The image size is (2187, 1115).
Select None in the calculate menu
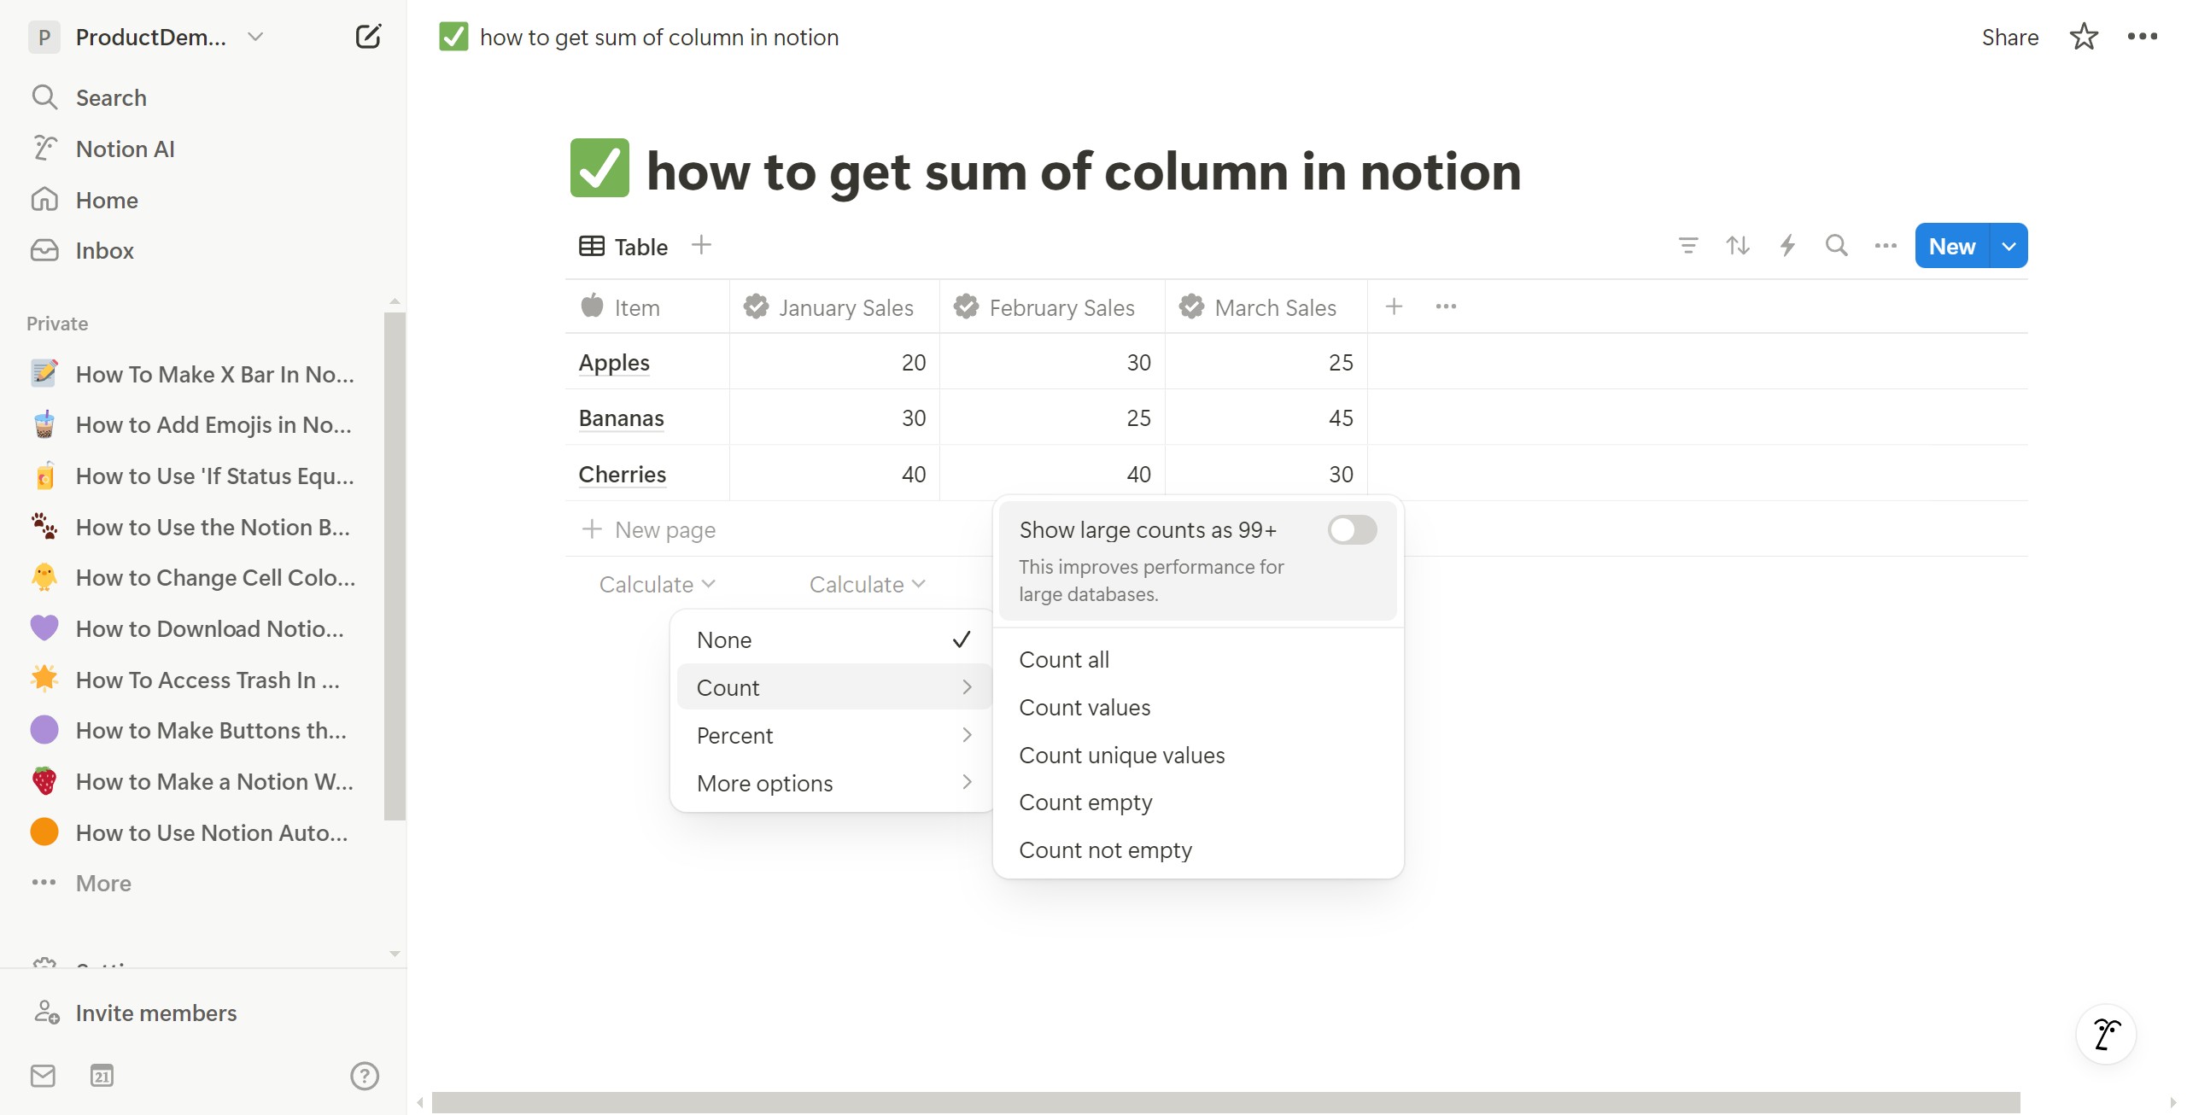[x=833, y=639]
